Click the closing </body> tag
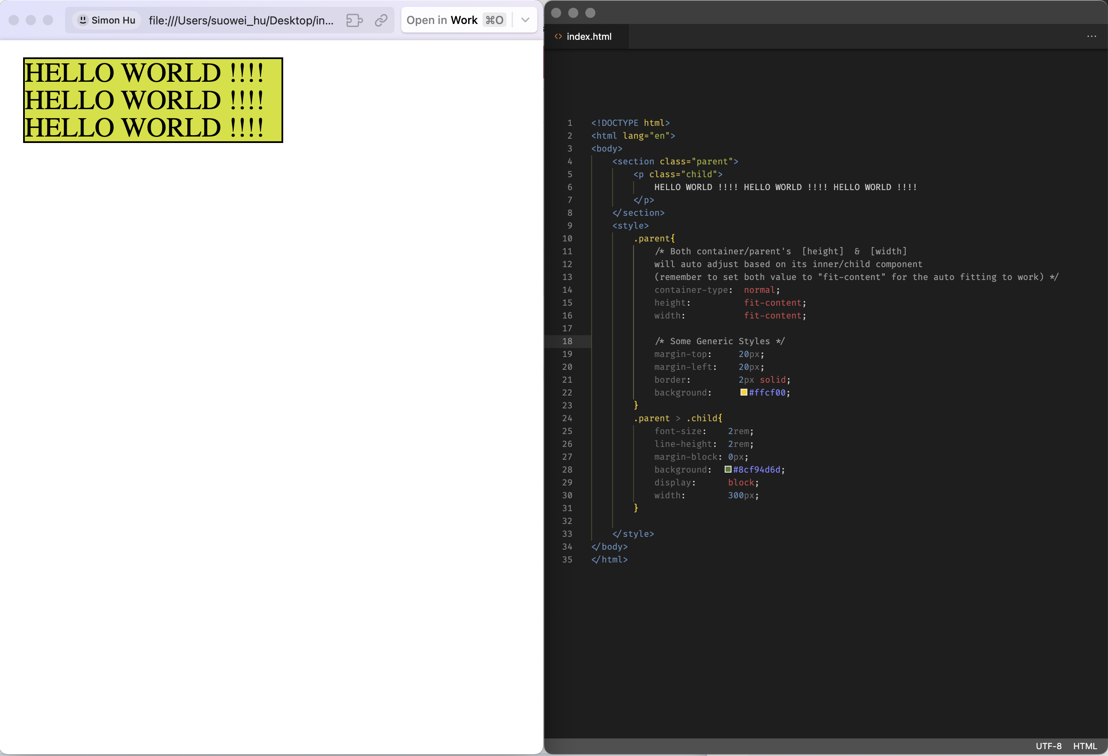1108x756 pixels. tap(609, 547)
